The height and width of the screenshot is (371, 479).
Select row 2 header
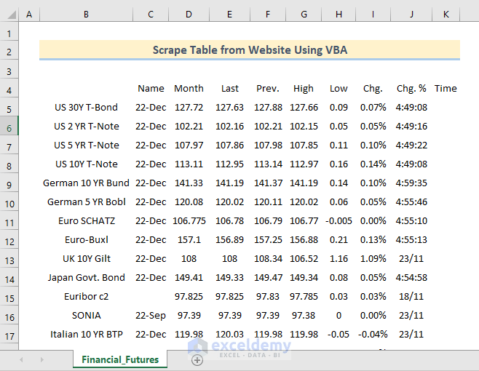[x=9, y=52]
